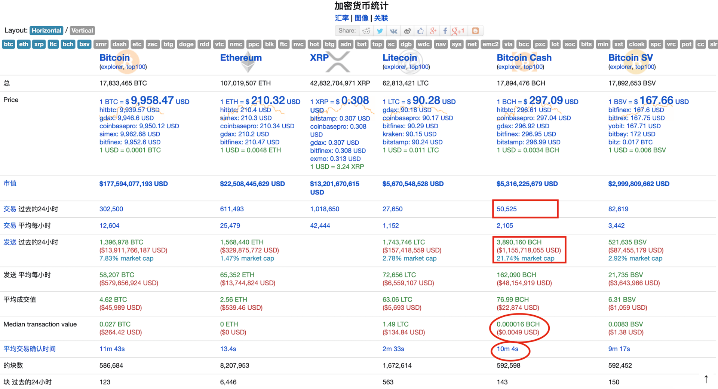The image size is (718, 389).
Task: Toggle the eth coin tag
Action: 24,44
